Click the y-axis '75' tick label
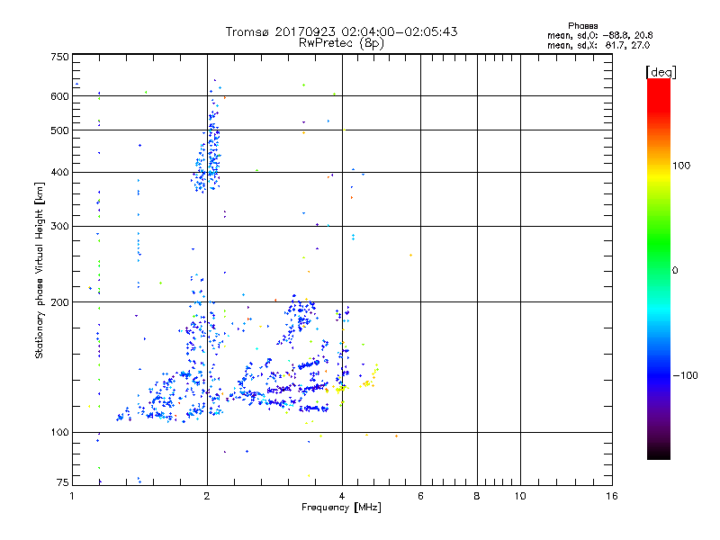 [x=63, y=482]
